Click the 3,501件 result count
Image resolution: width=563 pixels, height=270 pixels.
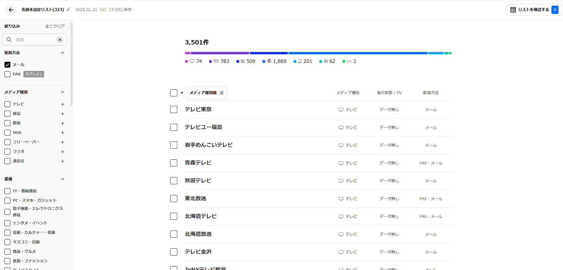tap(197, 42)
